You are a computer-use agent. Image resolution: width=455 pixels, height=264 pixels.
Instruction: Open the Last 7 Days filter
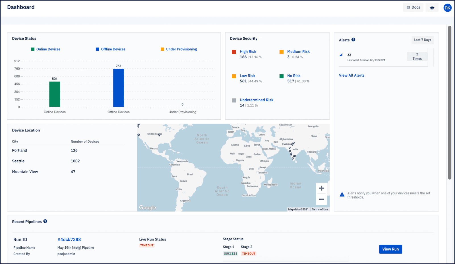click(x=422, y=40)
